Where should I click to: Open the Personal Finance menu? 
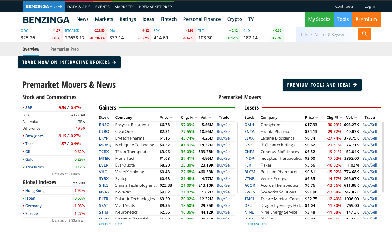pyautogui.click(x=202, y=19)
